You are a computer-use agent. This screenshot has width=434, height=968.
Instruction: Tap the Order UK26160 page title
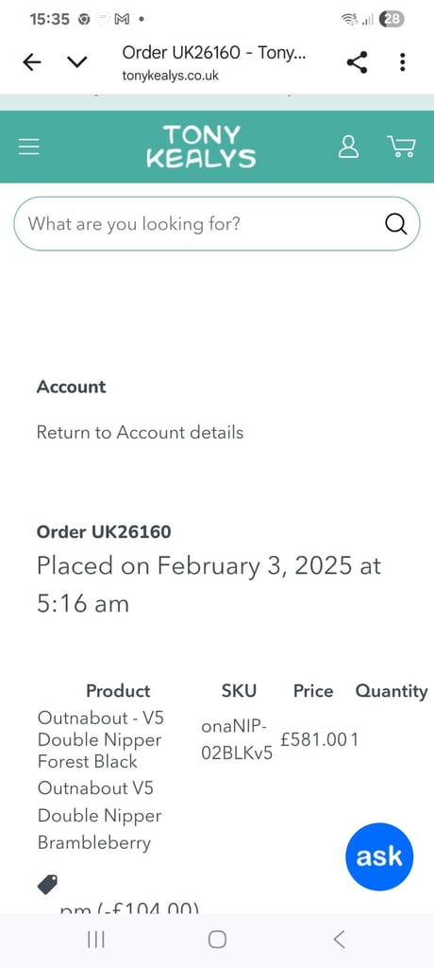pyautogui.click(x=104, y=531)
